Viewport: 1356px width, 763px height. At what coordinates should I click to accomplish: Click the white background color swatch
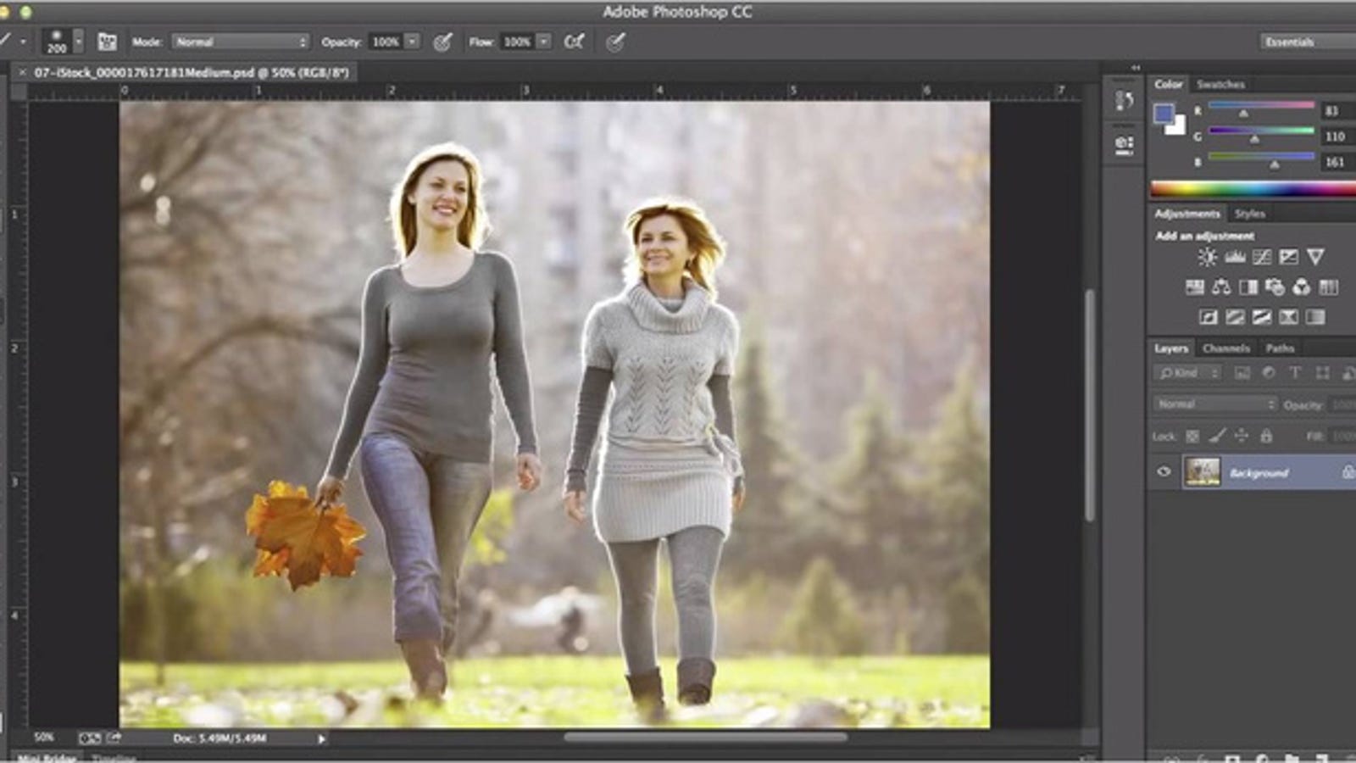pos(1178,127)
